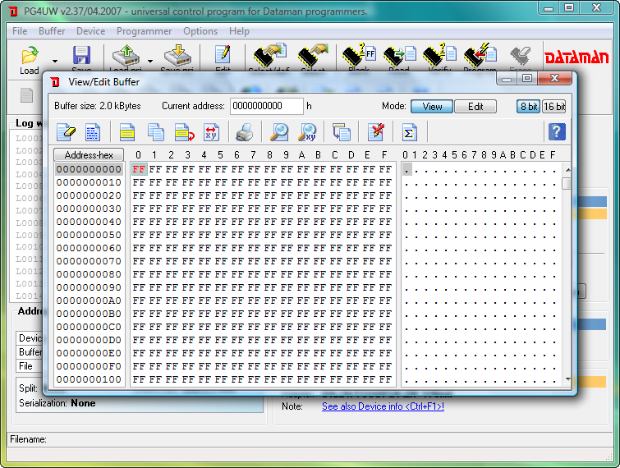
Task: Toggle 16 bit display mode
Action: click(554, 107)
